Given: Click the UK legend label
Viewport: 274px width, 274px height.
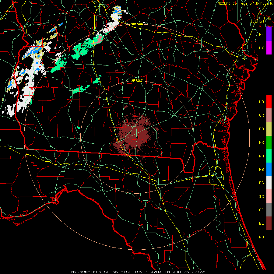Looking at the screenshot, I should [x=262, y=48].
